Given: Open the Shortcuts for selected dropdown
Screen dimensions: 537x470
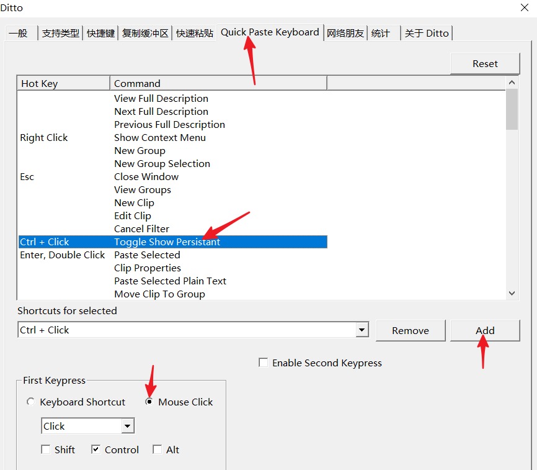Looking at the screenshot, I should tap(362, 330).
